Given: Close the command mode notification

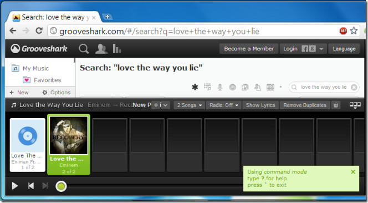Looking at the screenshot, I should click(x=352, y=172).
